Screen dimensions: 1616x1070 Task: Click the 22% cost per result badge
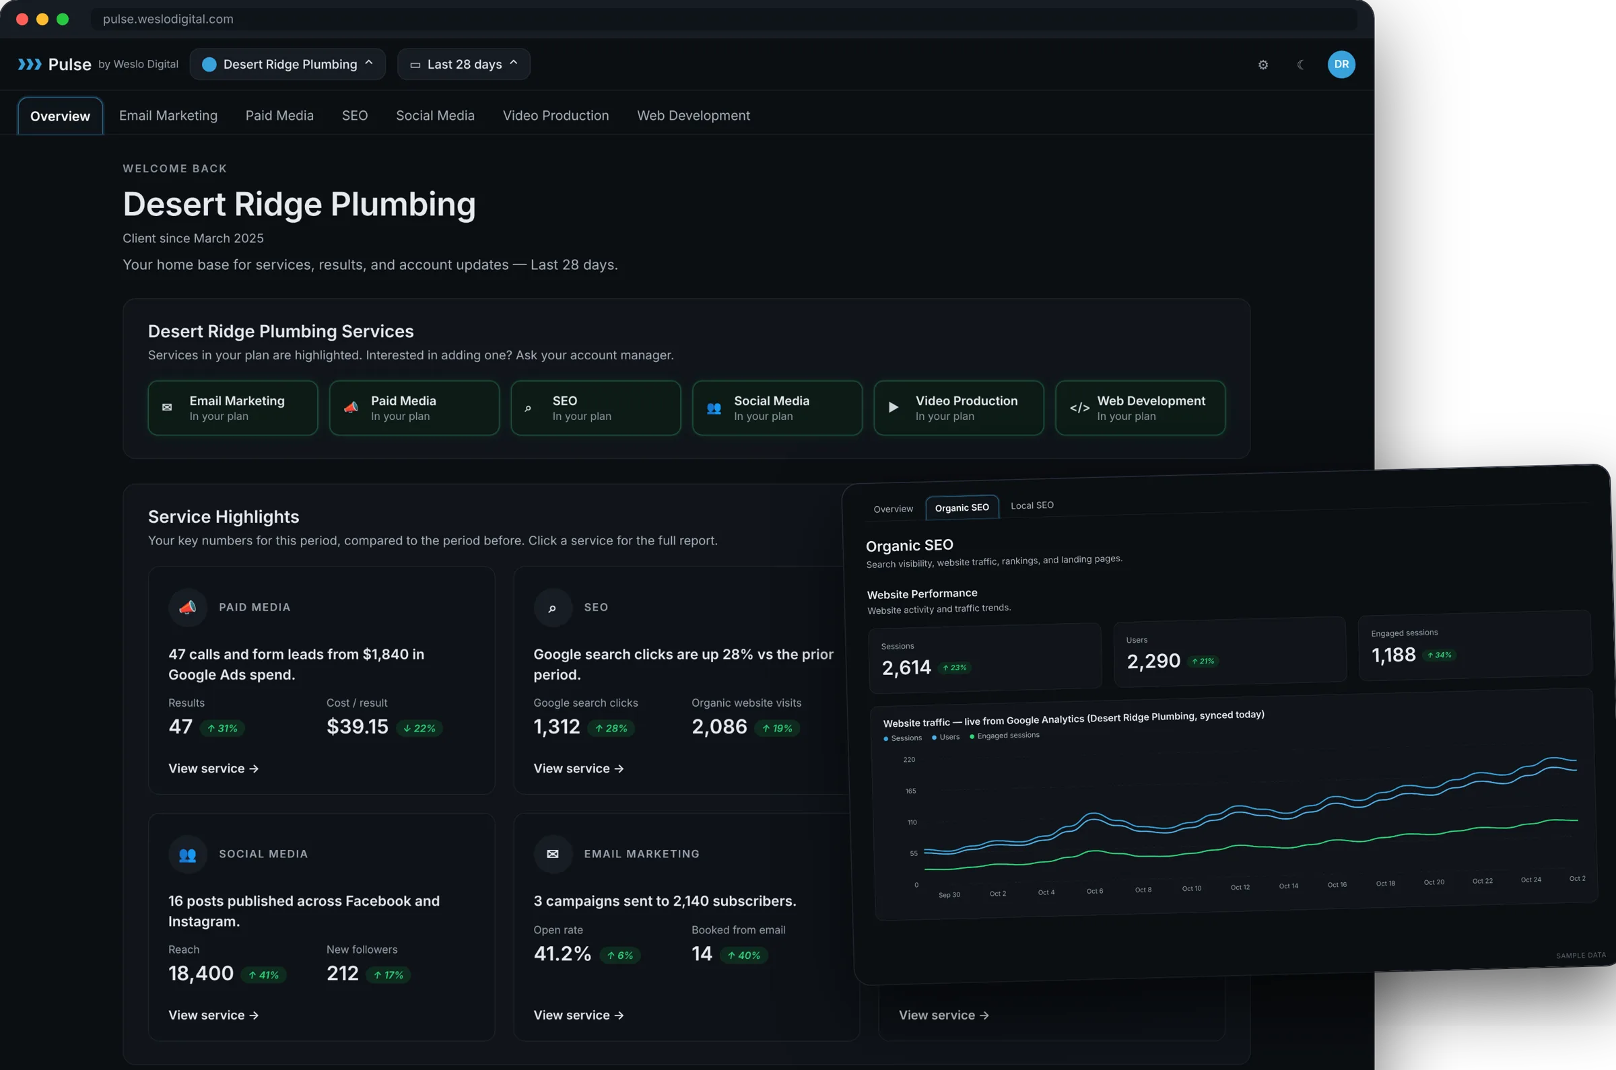click(419, 728)
